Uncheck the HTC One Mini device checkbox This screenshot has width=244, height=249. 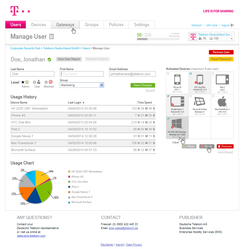pyautogui.click(x=191, y=74)
